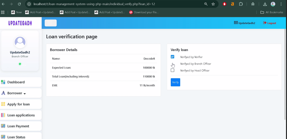The image size is (287, 139).
Task: Click borrower name value 'DecodeIt'
Action: coord(149,59)
